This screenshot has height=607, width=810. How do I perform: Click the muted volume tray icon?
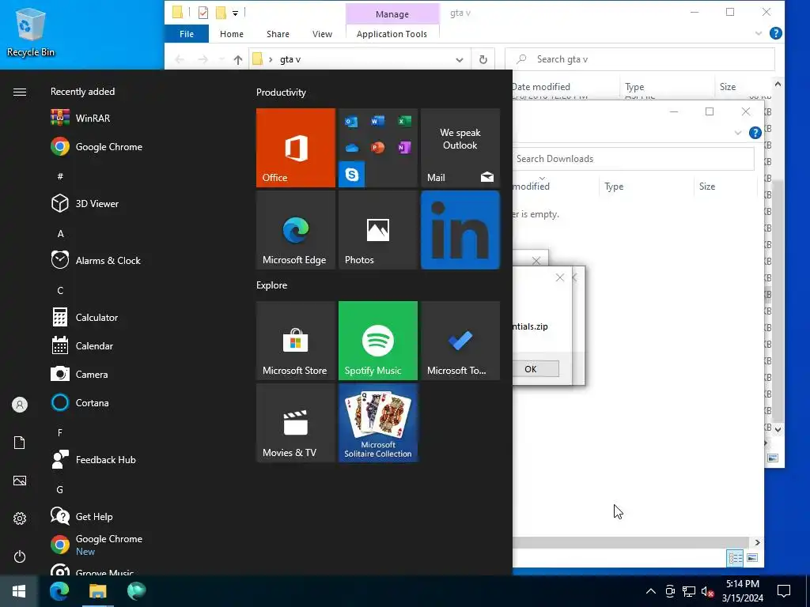707,591
